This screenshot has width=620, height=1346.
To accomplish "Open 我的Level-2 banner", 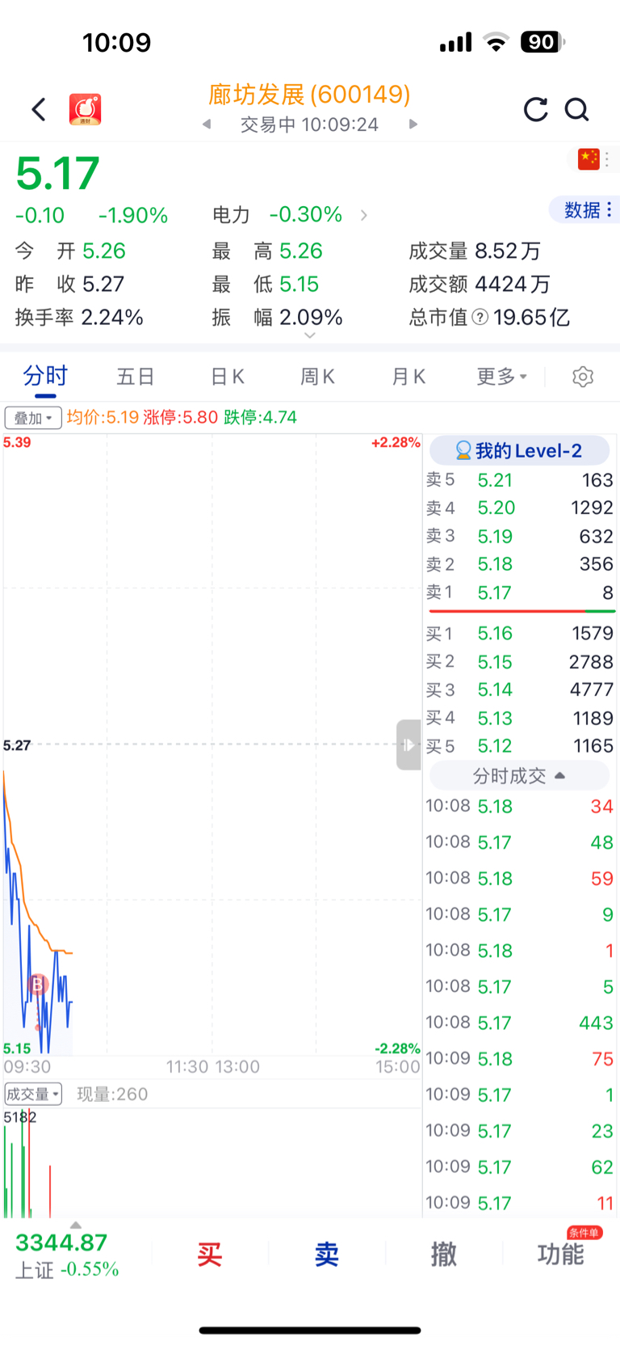I will (519, 451).
